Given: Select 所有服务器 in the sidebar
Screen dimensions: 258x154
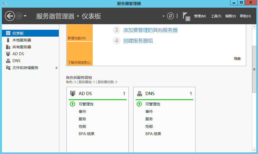Looking at the screenshot, I should (x=30, y=47).
